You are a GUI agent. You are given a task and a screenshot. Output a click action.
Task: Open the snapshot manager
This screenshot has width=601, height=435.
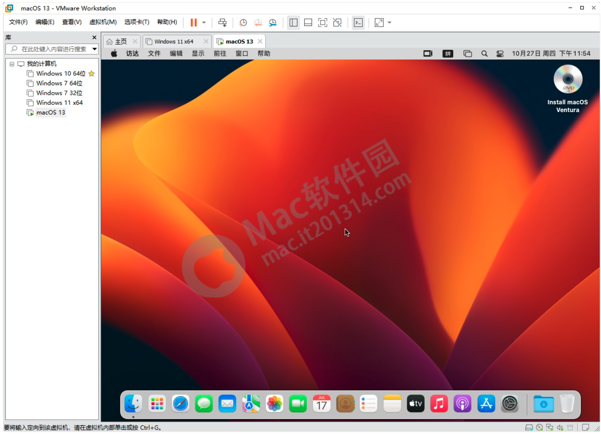coord(273,22)
